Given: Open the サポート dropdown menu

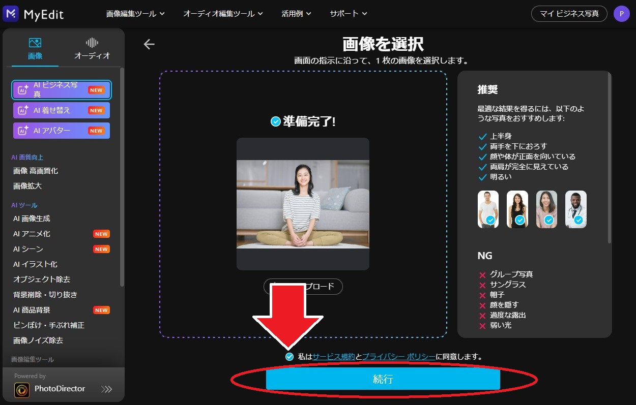Looking at the screenshot, I should click(x=349, y=14).
